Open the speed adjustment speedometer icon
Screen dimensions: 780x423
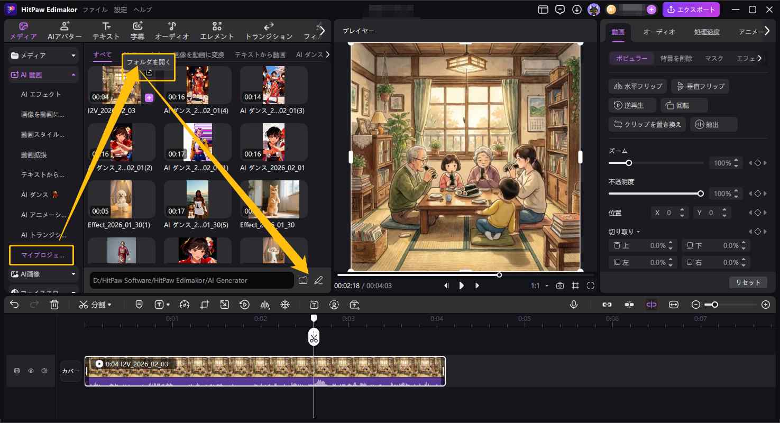pos(184,305)
